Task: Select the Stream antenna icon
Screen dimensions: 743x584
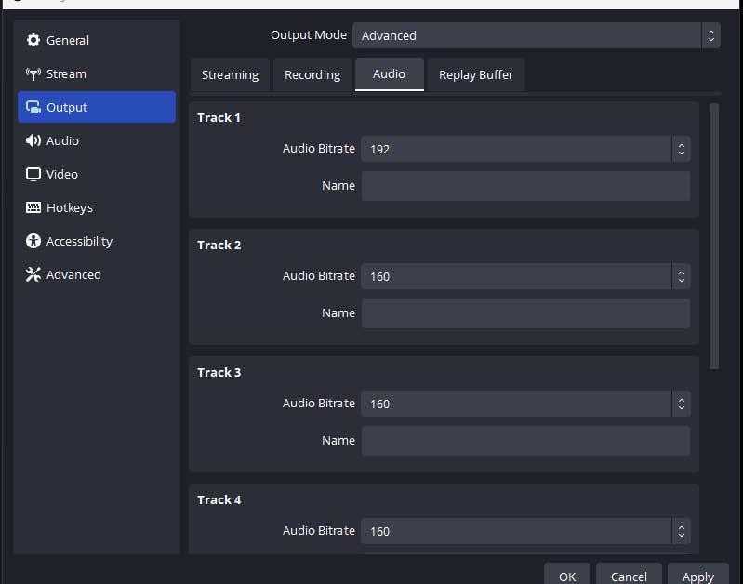Action: 33,73
